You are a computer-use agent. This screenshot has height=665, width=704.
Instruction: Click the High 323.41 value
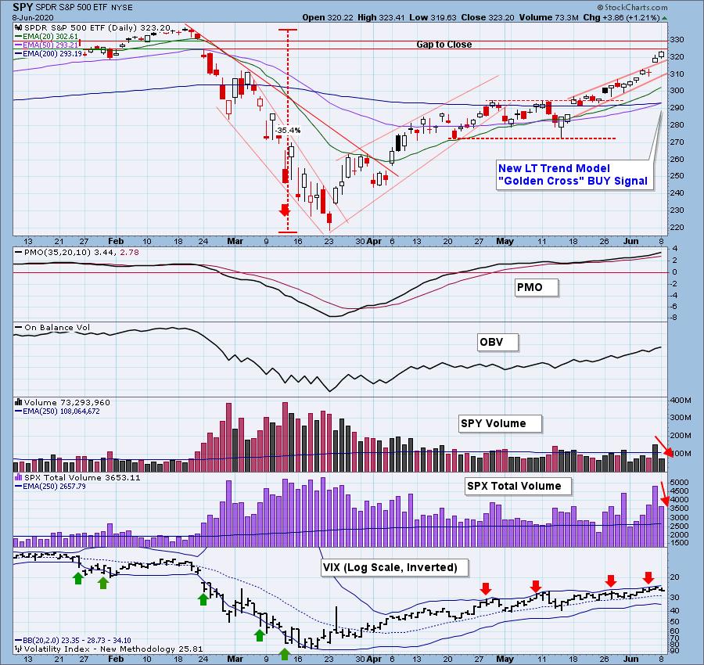381,17
